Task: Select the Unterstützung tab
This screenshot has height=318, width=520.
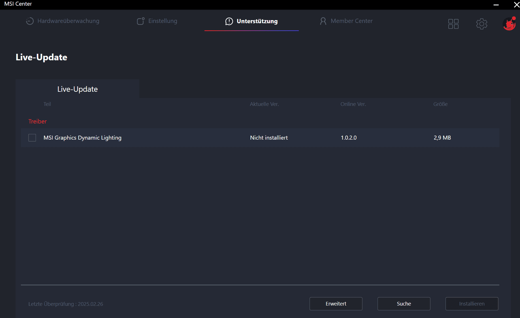Action: 252,21
